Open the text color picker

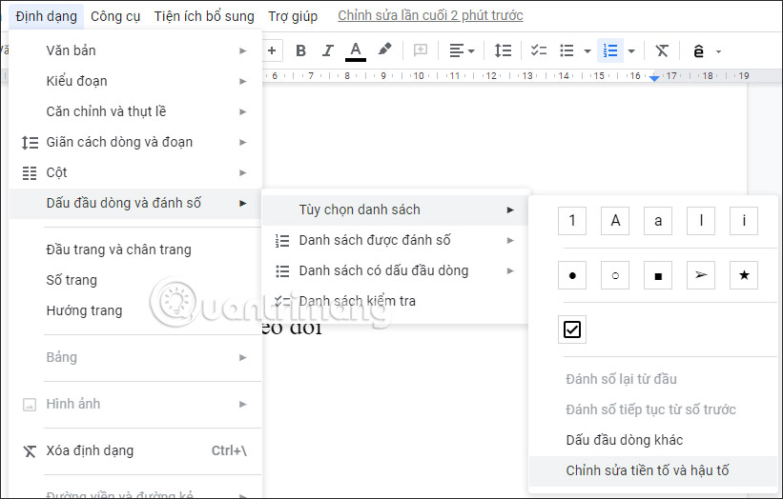pos(356,50)
